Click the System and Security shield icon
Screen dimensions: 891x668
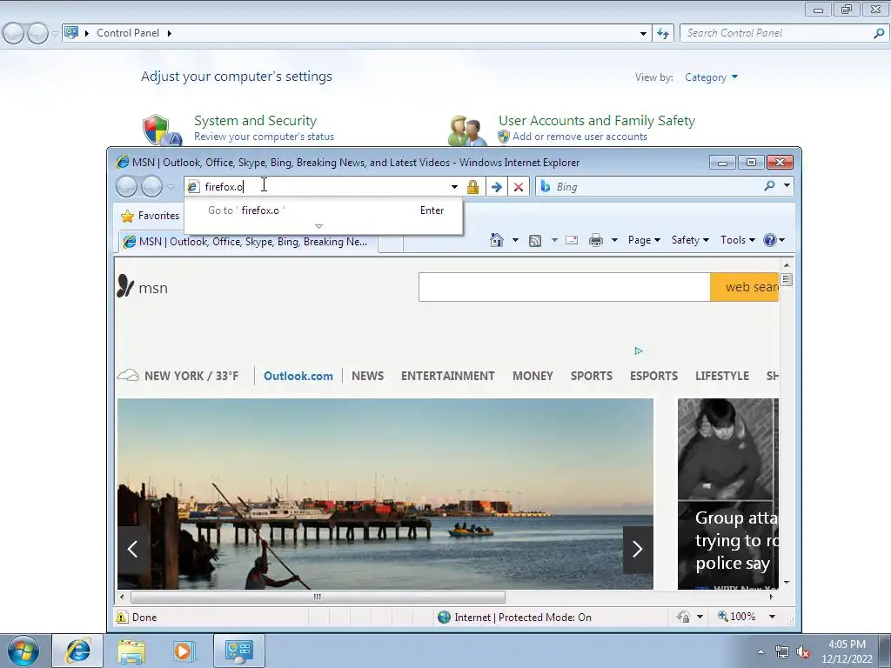click(x=161, y=130)
